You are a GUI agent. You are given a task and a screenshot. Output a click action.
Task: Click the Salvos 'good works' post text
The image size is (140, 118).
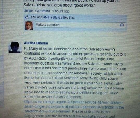click(60, 5)
